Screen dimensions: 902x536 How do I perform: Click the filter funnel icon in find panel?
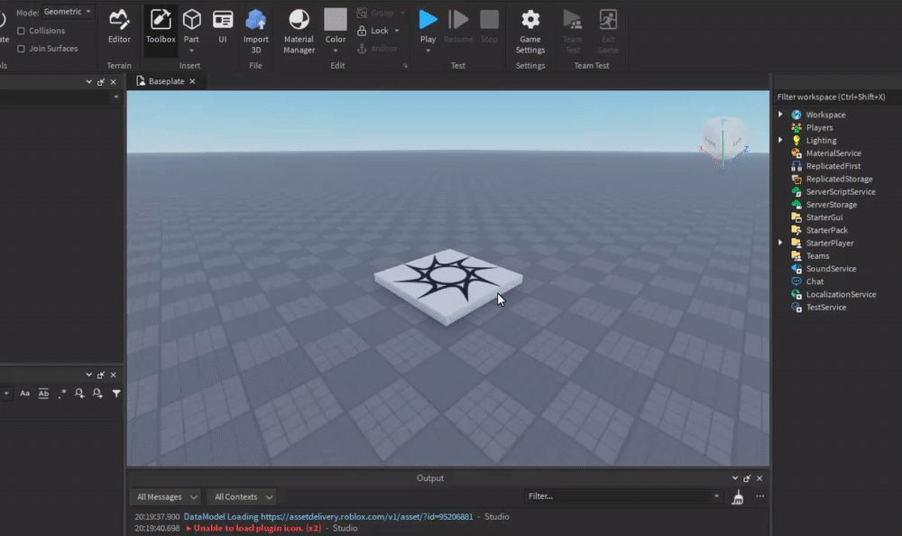[116, 393]
